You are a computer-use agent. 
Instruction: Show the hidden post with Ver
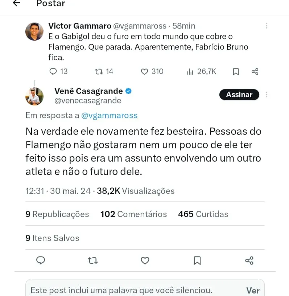[253, 290]
